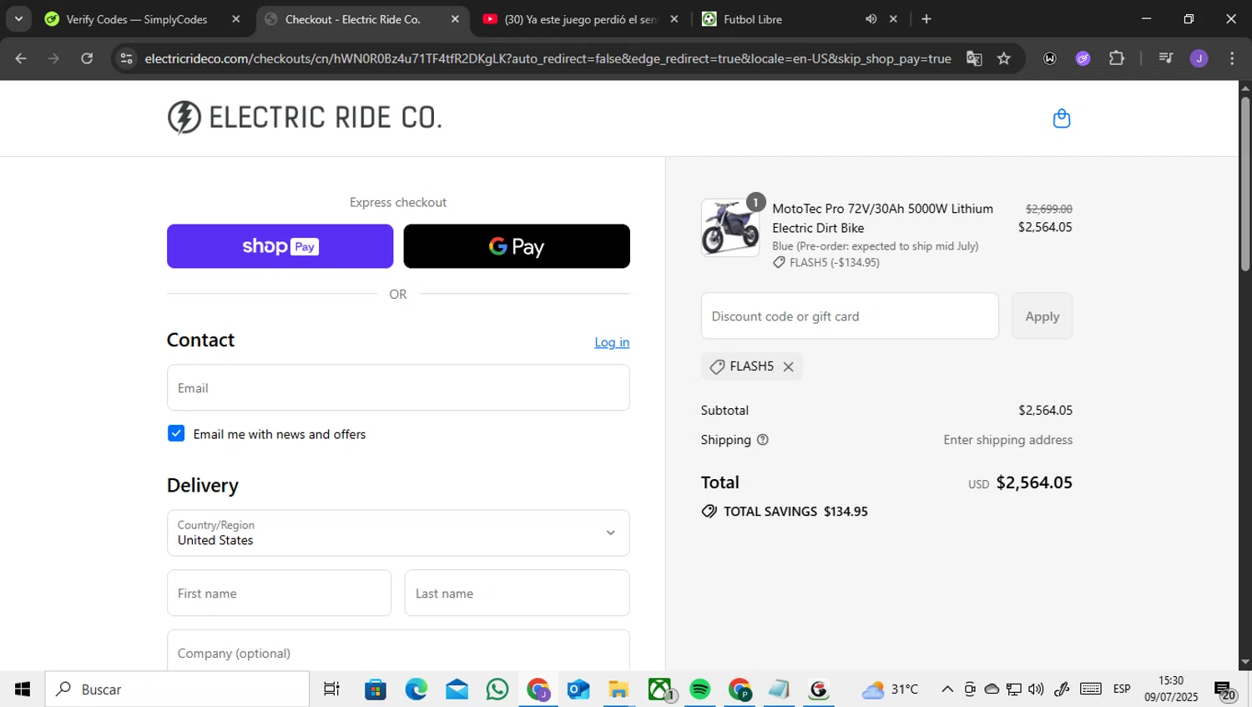Click the $2,564.05 total amount
The height and width of the screenshot is (707, 1252).
tap(1034, 482)
